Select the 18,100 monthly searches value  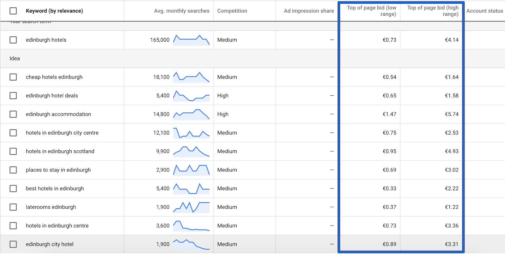click(162, 77)
